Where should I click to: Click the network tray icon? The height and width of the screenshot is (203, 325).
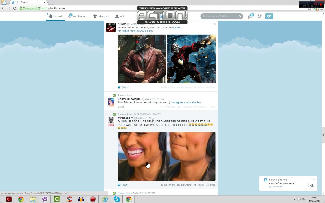pos(304,199)
